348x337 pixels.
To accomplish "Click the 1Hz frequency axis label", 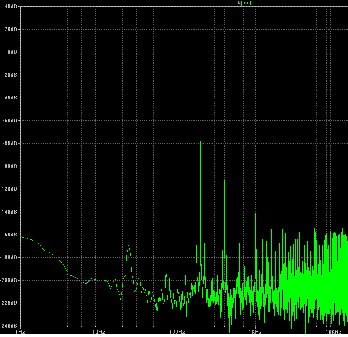I will [20, 332].
